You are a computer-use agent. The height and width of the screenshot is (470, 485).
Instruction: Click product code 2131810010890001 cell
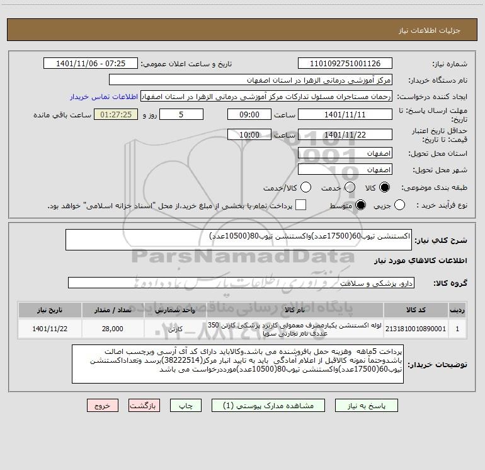416,329
